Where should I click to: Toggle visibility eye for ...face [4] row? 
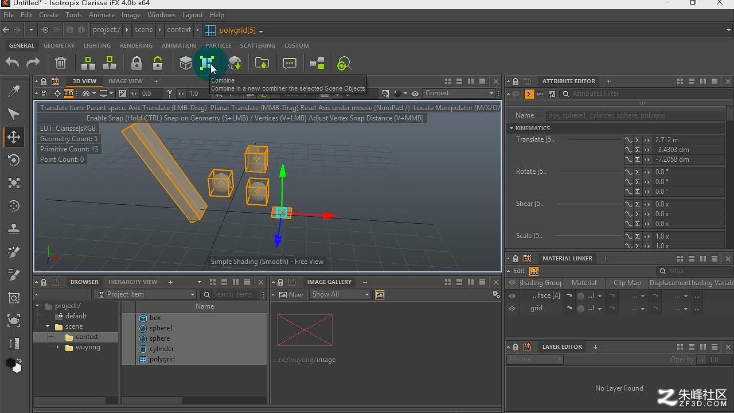(512, 296)
